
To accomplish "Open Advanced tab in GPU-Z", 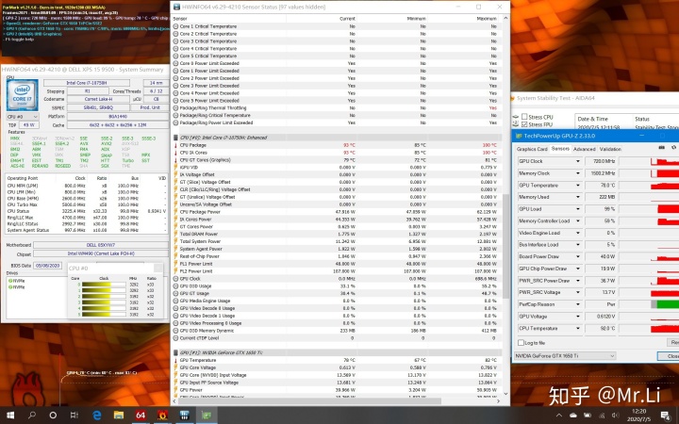I will [584, 149].
